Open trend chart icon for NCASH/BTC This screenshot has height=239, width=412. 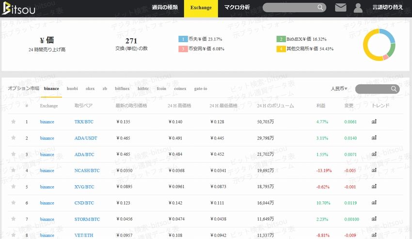pos(374,170)
